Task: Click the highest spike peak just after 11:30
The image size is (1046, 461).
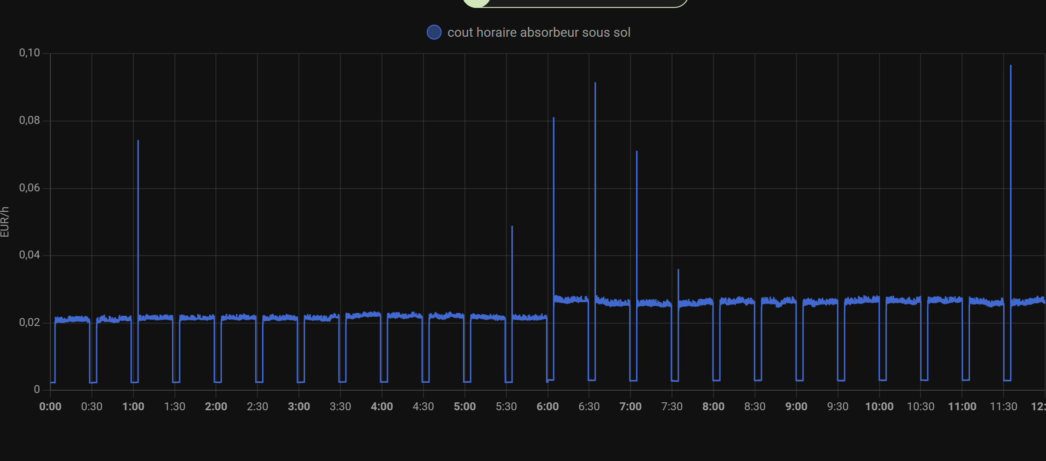Action: (x=1011, y=66)
